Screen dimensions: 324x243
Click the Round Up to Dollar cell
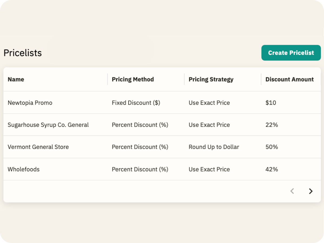(x=214, y=147)
